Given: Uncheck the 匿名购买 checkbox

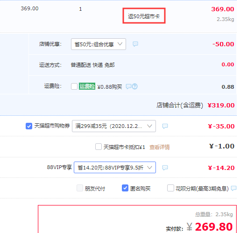Looking at the screenshot, I should [x=125, y=188].
